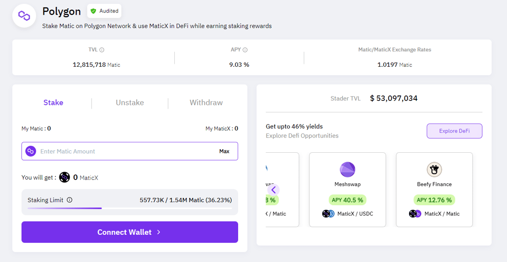Click the $ 53,097,034 Stader TVL value
Screen dimensions: 507x262
(394, 98)
